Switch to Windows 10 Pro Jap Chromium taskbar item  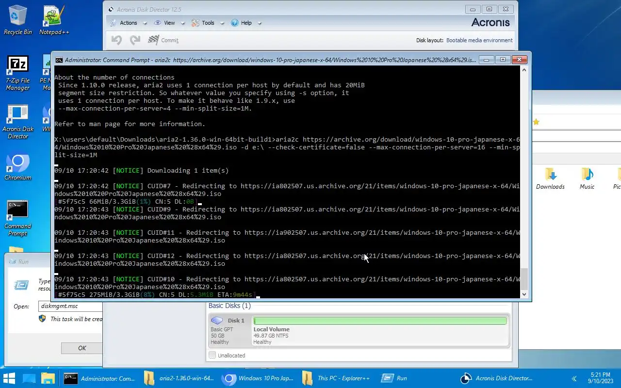pyautogui.click(x=258, y=378)
